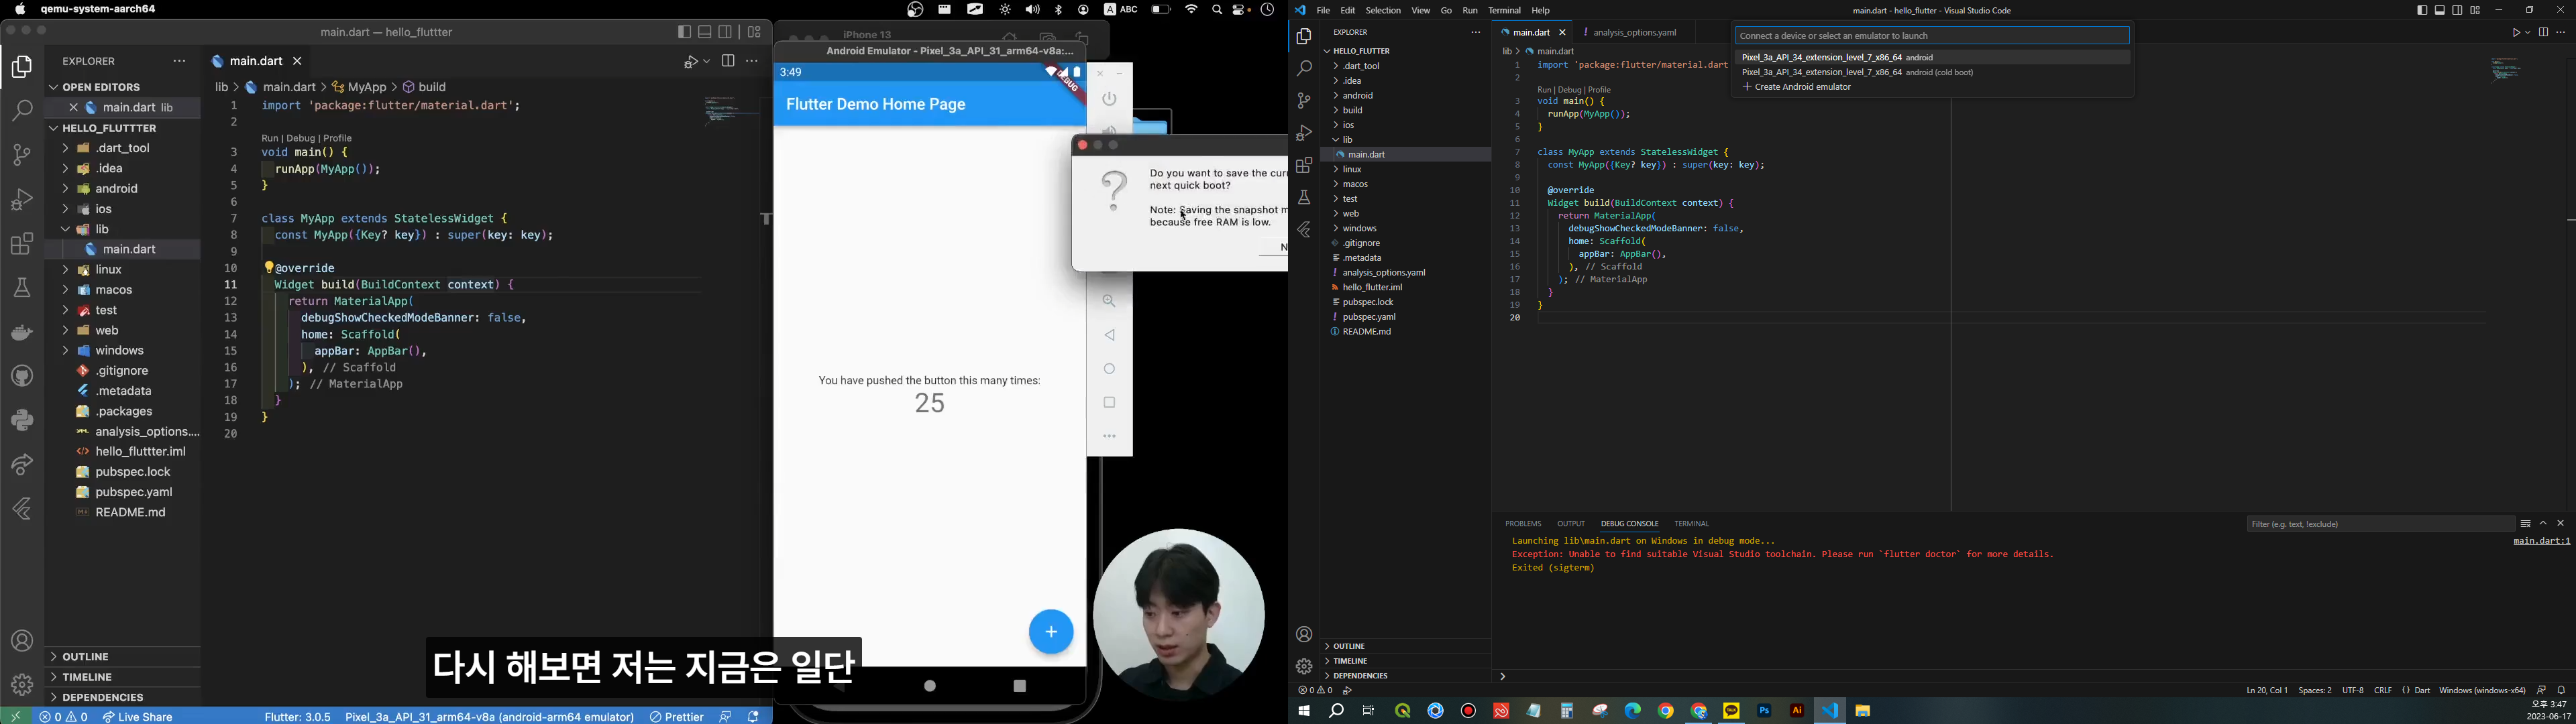Open Search in the Mac VS Code activity bar
2576x724 pixels.
click(x=22, y=110)
